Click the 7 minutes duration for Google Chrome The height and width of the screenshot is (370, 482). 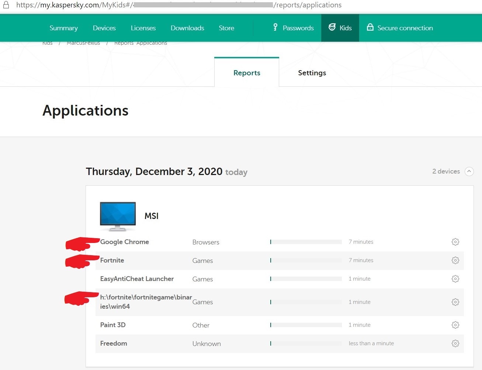point(361,242)
